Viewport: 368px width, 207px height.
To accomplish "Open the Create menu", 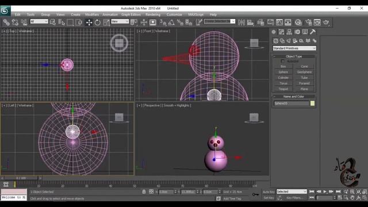I will tap(75, 14).
